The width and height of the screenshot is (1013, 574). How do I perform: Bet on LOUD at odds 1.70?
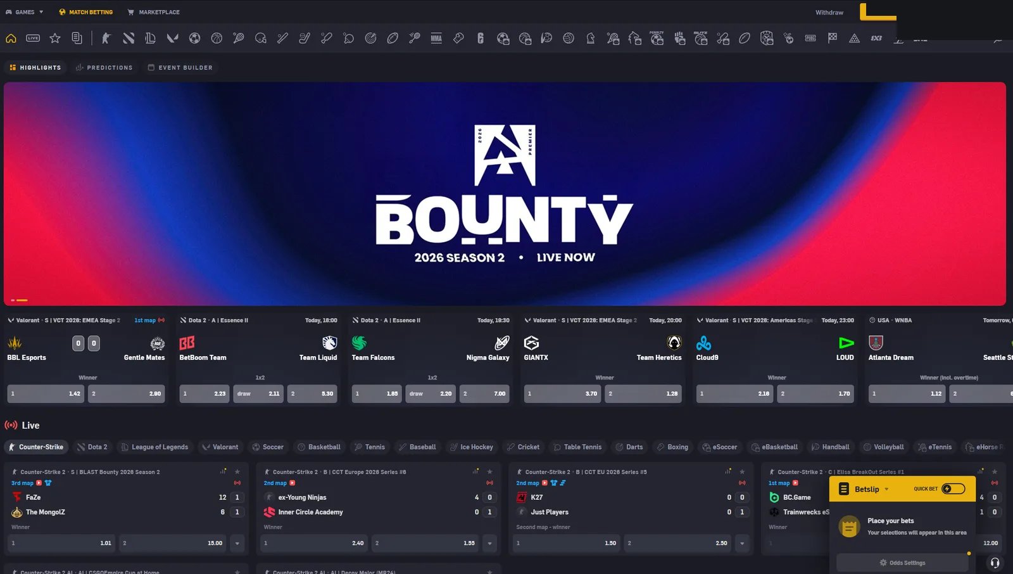point(815,393)
